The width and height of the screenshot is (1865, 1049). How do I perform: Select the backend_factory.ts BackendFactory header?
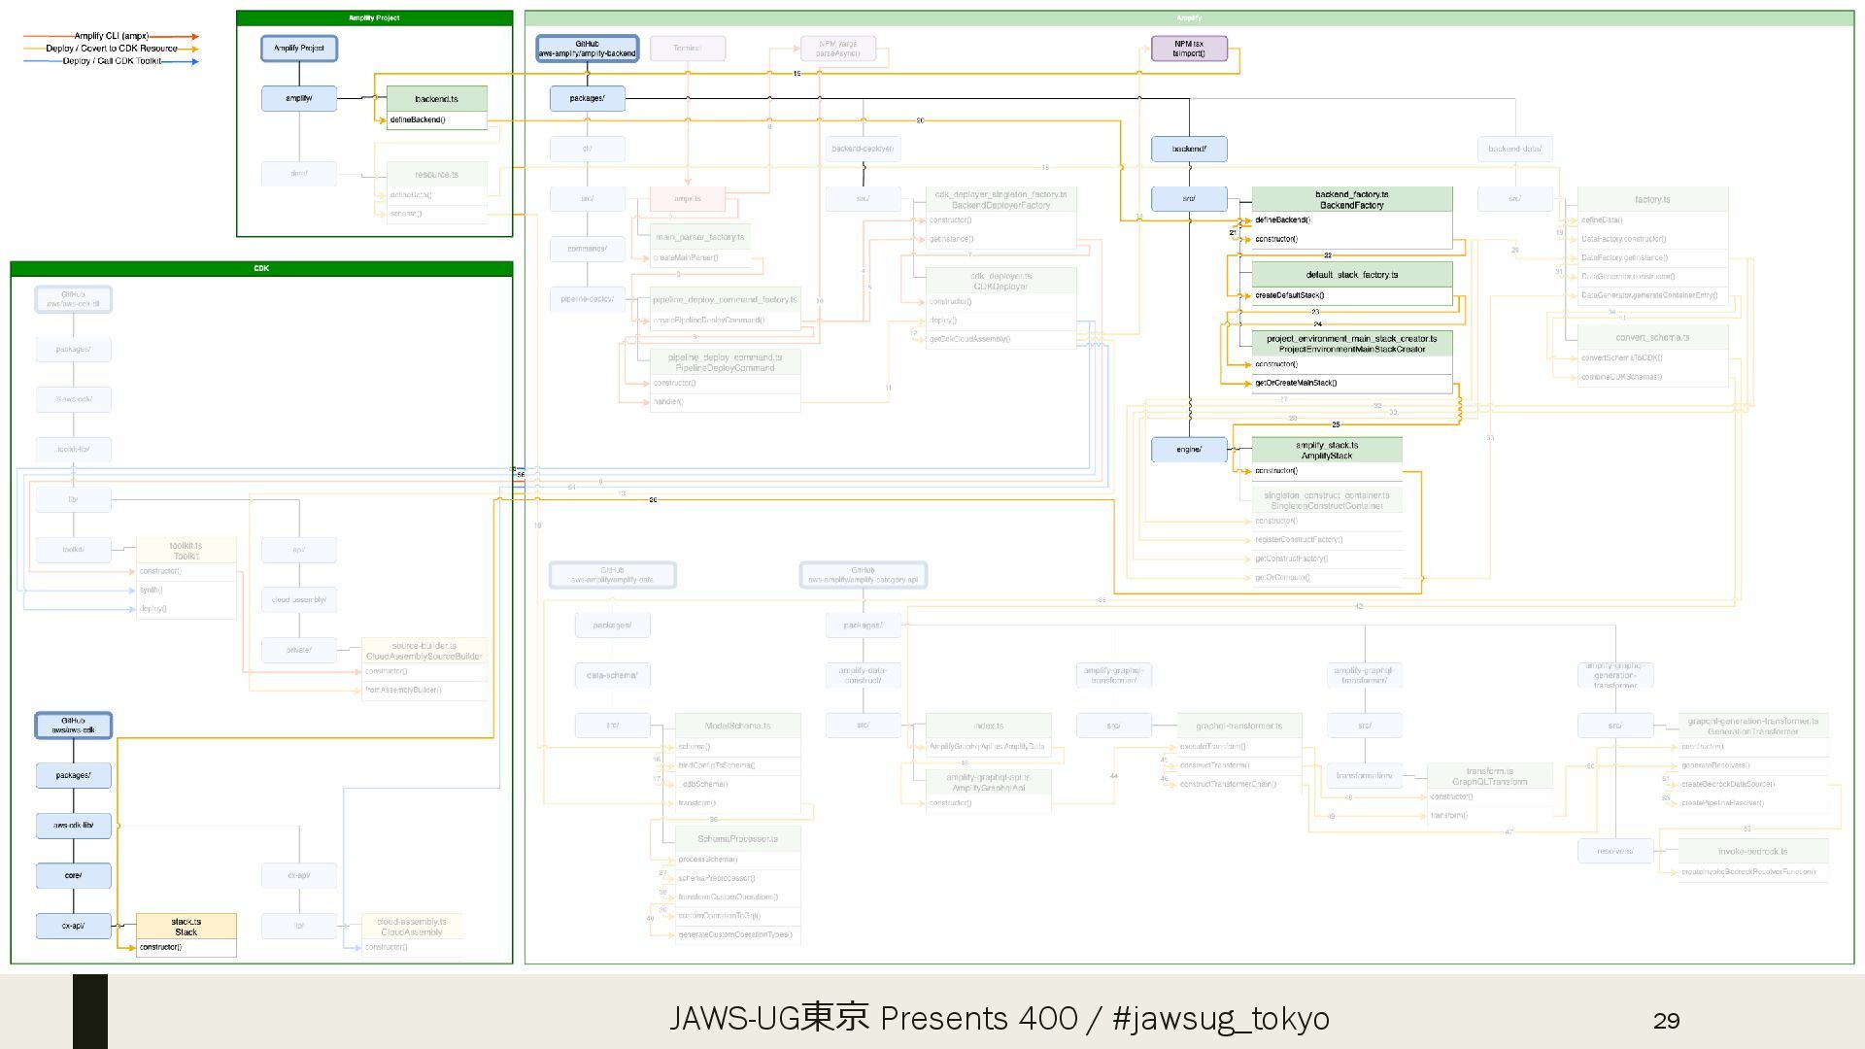pyautogui.click(x=1351, y=199)
